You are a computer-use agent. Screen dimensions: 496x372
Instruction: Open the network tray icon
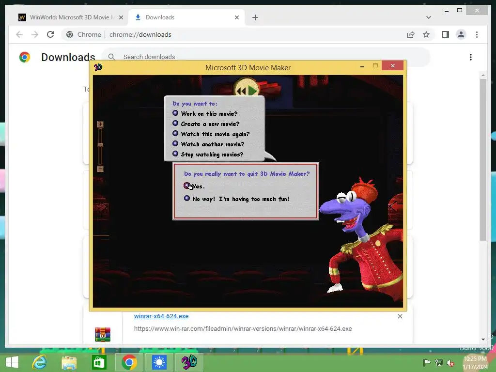pyautogui.click(x=439, y=362)
